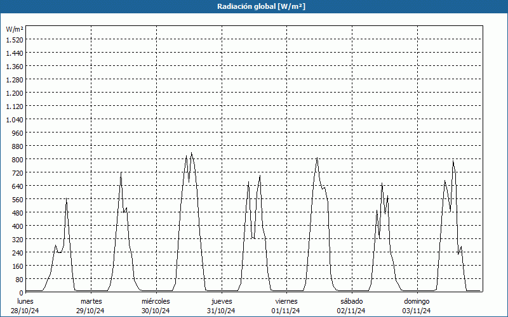This screenshot has height=317, width=508.
Task: Select the '1.280' y-axis value
Action: (15, 80)
